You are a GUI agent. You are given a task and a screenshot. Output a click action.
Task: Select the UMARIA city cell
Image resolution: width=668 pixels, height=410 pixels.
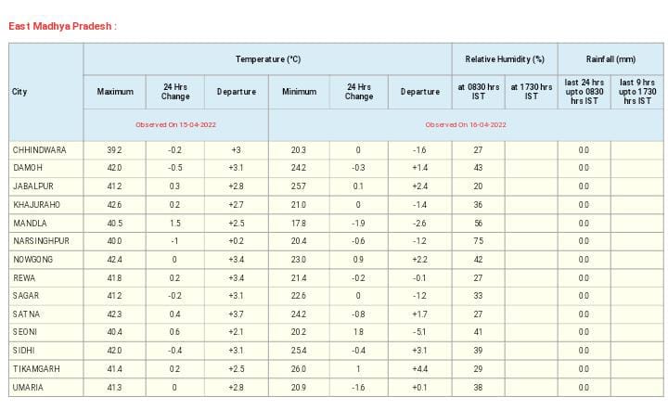[28, 387]
